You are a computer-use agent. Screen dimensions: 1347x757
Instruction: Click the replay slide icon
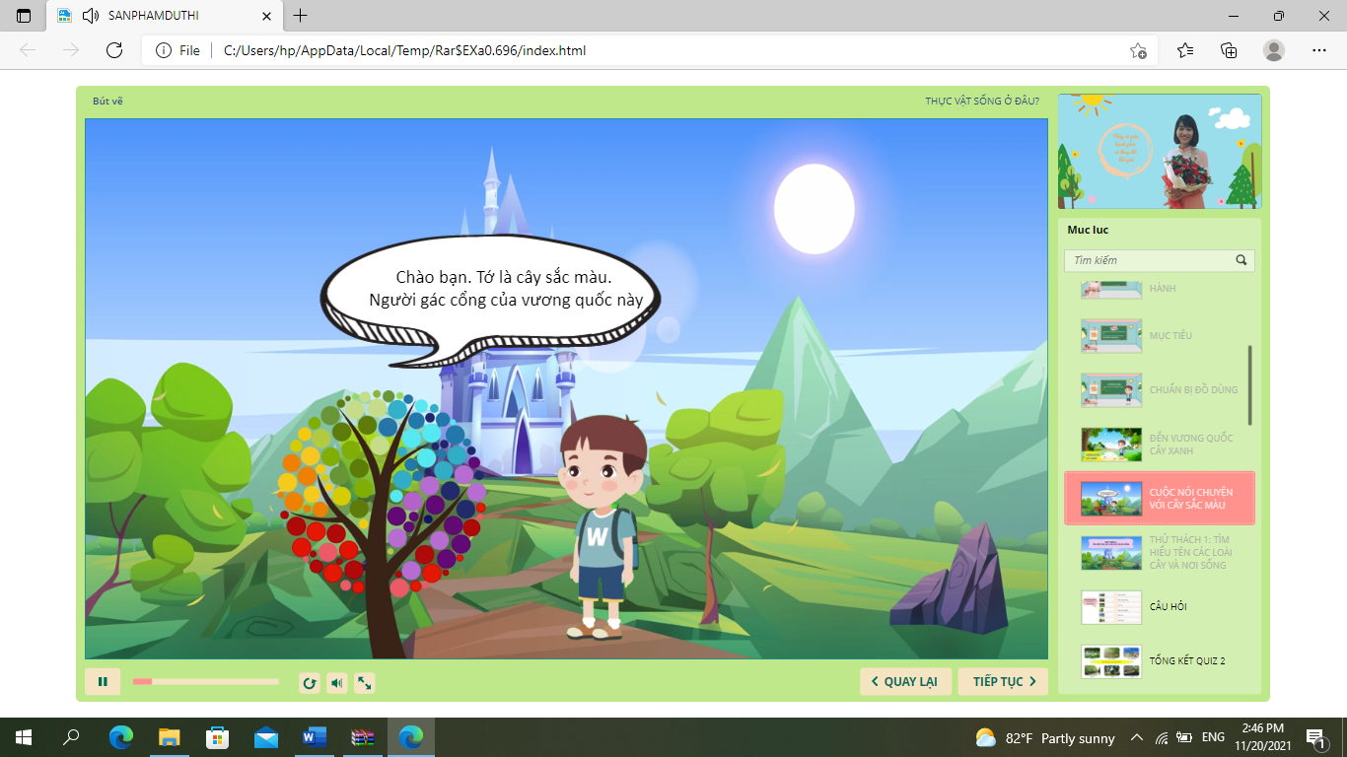pos(309,683)
